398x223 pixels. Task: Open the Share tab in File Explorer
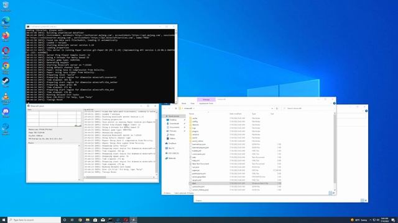184,103
